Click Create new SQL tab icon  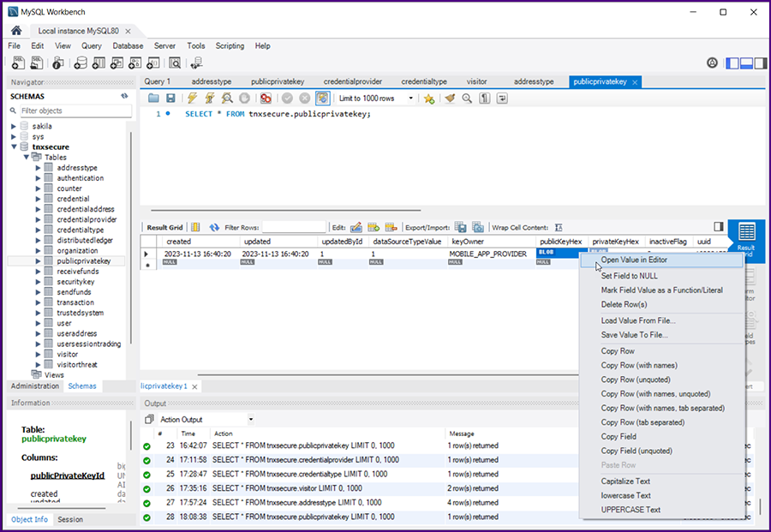[18, 63]
